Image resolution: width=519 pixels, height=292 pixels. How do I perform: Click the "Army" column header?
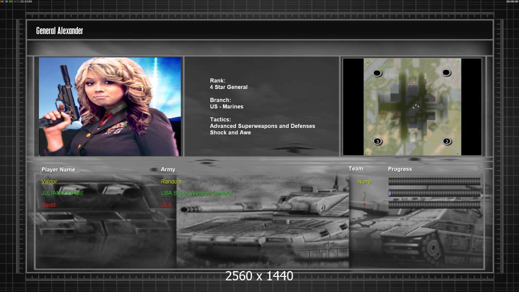(168, 169)
